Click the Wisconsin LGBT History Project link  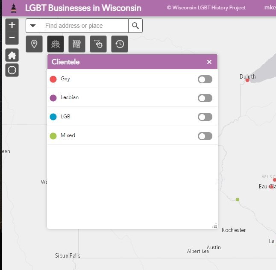(206, 8)
